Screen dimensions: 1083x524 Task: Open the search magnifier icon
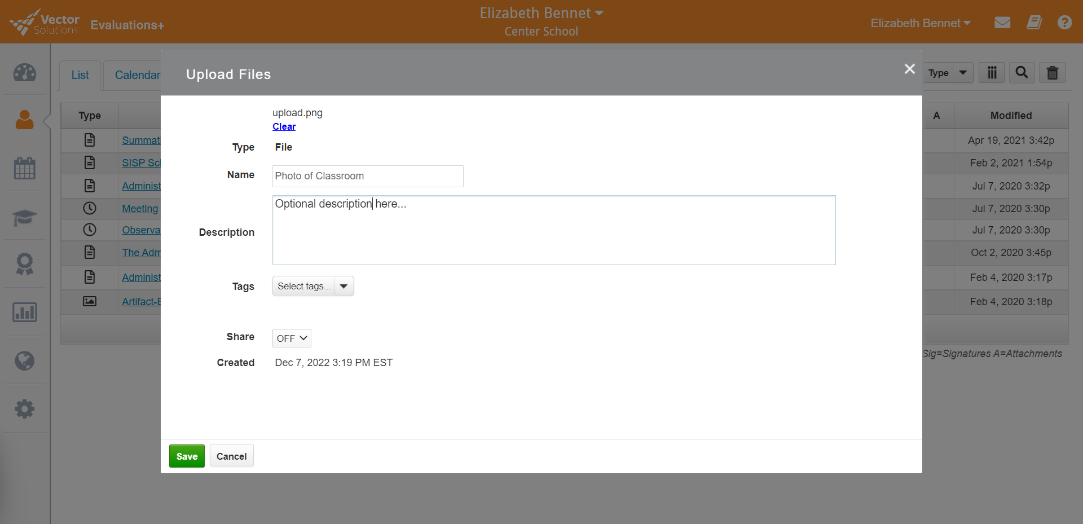click(1022, 73)
